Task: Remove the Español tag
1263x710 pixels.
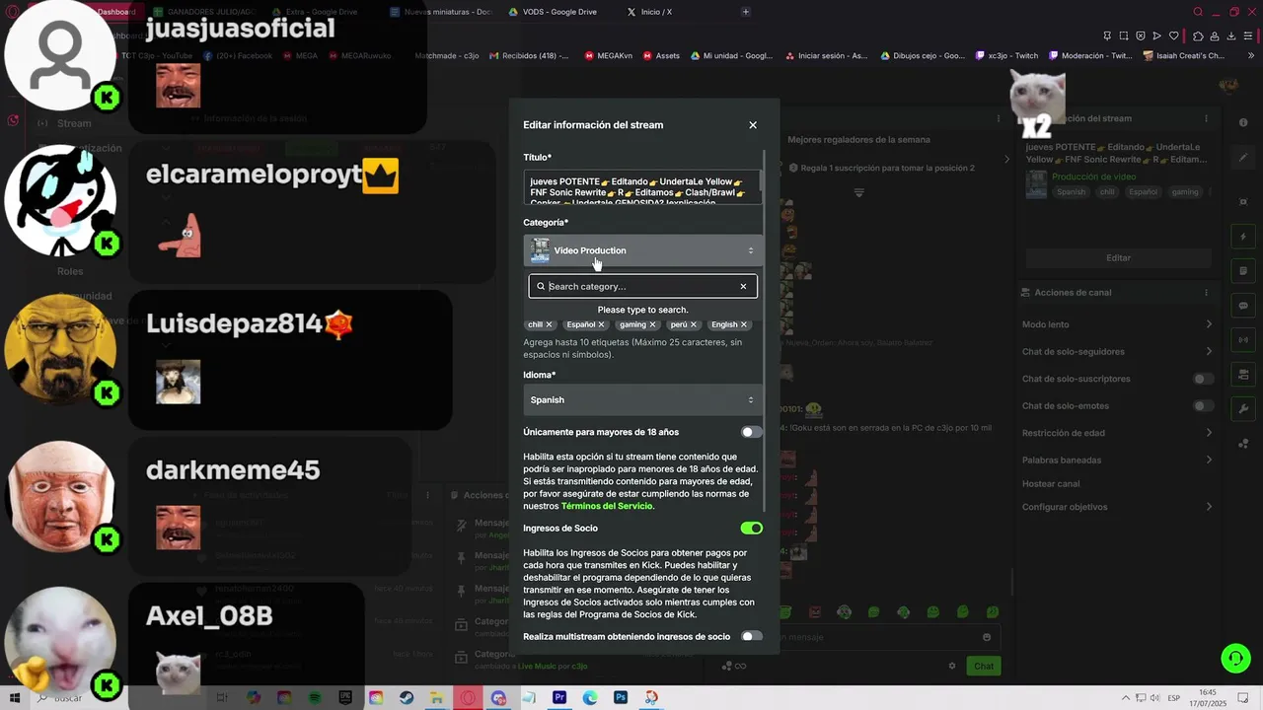Action: click(601, 324)
